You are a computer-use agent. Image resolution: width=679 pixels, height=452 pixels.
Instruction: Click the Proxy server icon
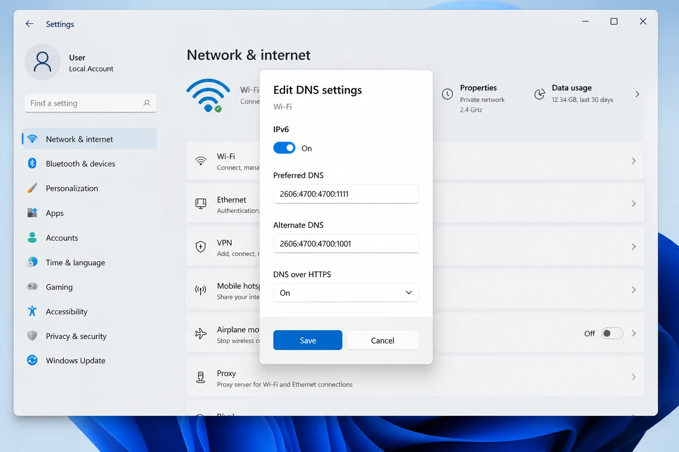(x=201, y=377)
